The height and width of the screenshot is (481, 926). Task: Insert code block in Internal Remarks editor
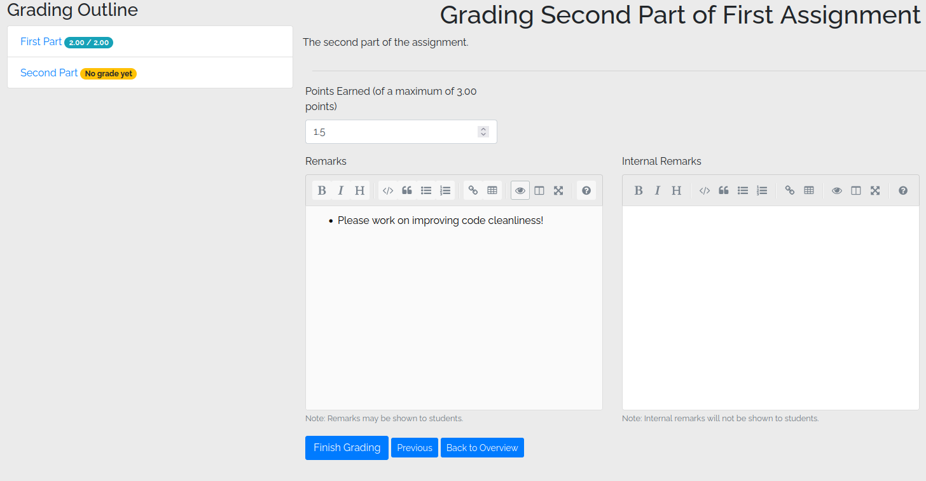(x=705, y=190)
